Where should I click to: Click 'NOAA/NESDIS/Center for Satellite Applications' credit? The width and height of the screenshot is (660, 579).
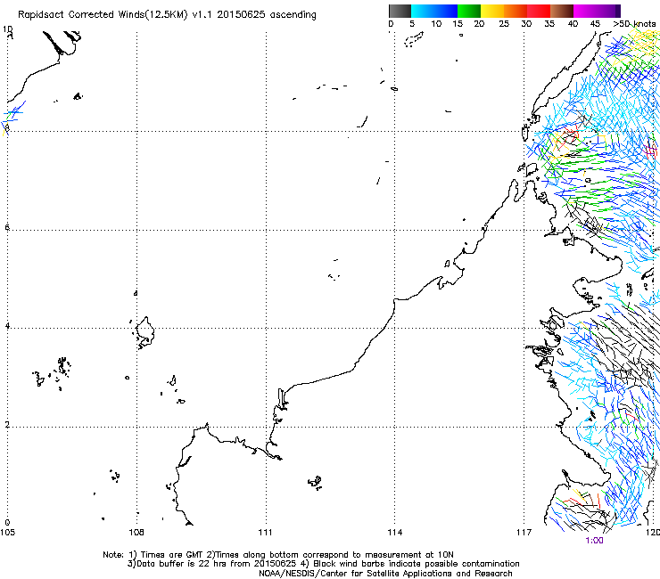click(385, 574)
